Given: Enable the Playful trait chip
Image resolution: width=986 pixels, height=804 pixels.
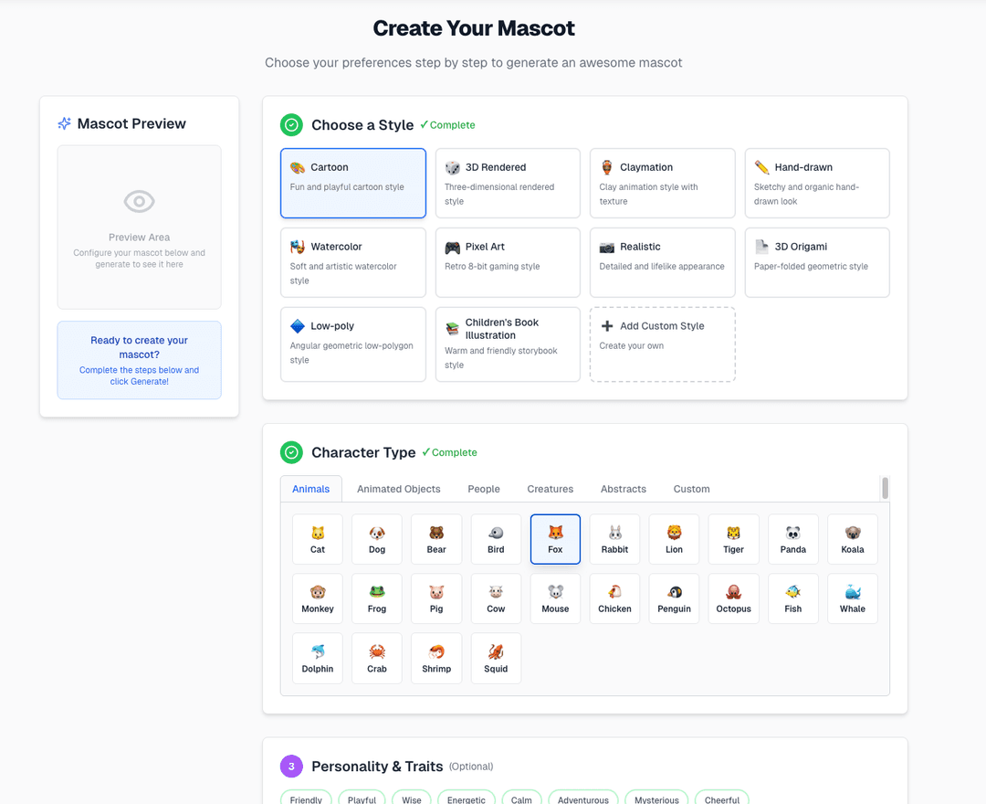Looking at the screenshot, I should coord(362,799).
